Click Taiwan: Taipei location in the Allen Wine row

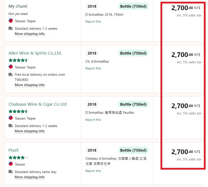point(25,67)
